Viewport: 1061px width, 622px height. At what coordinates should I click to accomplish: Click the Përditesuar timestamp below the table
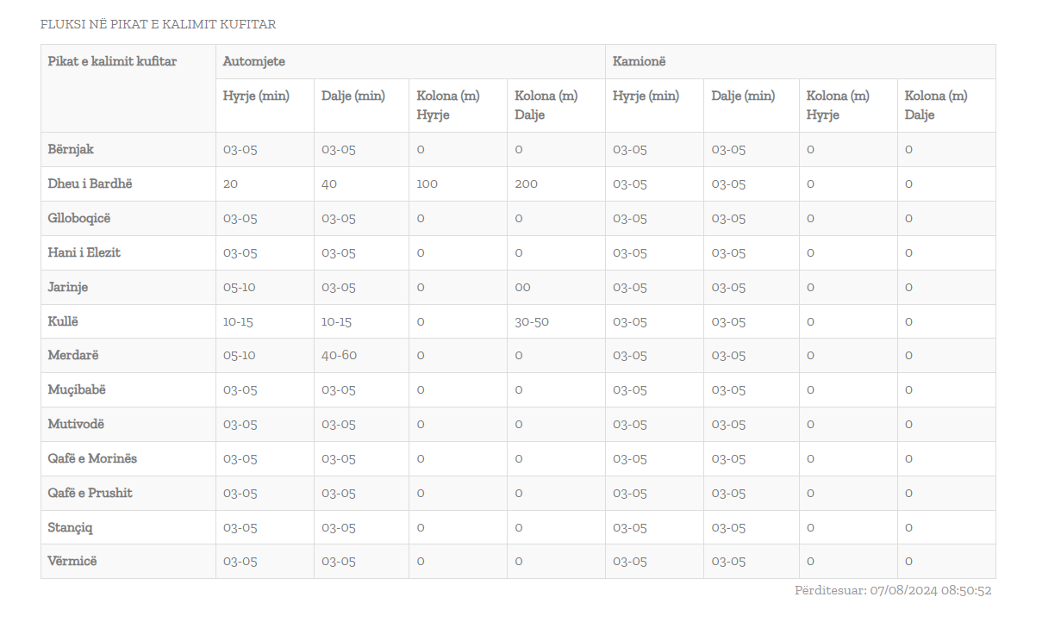893,591
